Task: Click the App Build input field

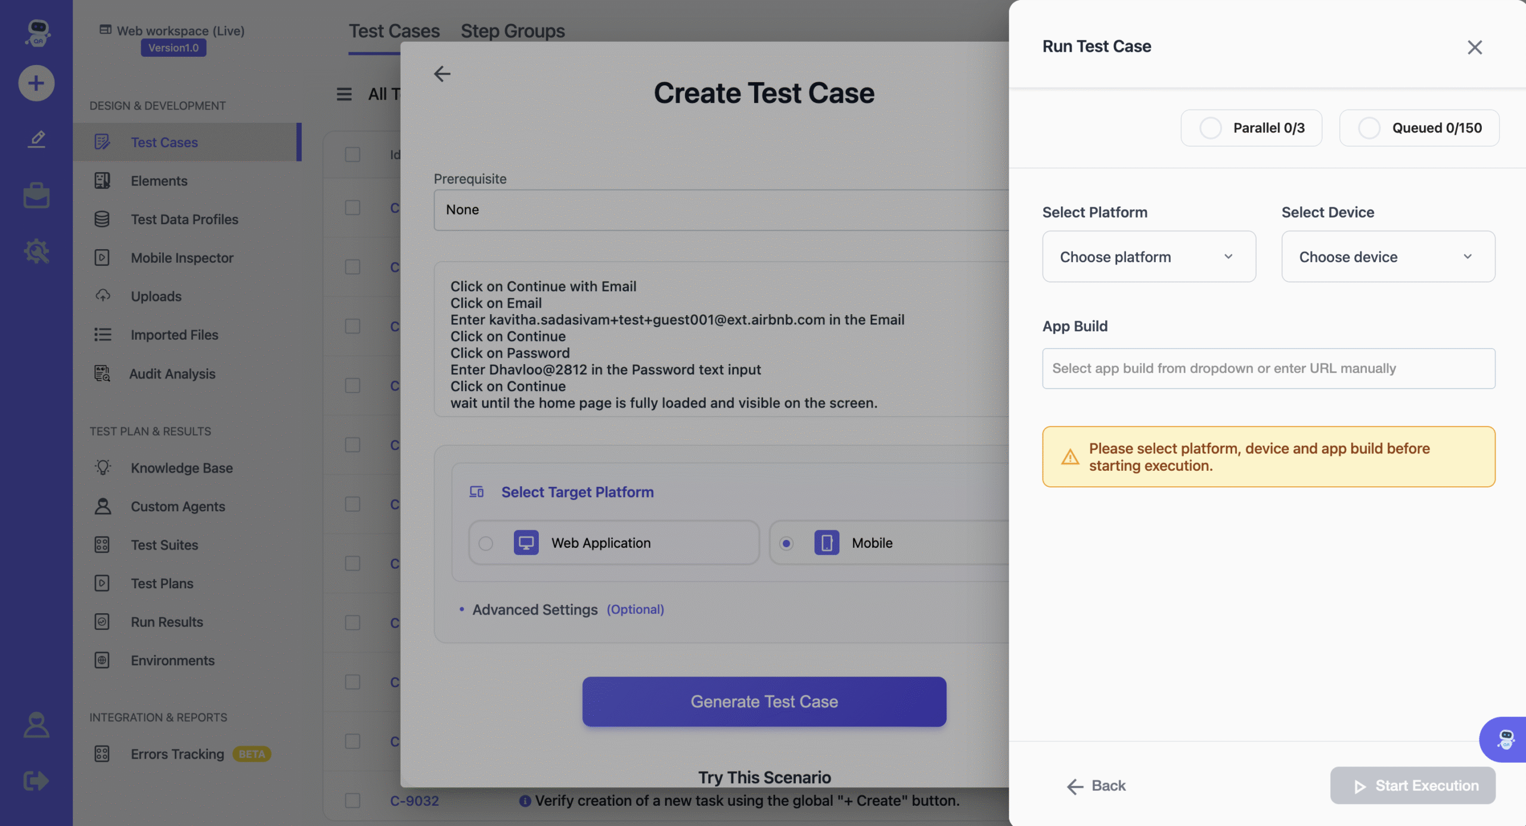Action: (1268, 368)
